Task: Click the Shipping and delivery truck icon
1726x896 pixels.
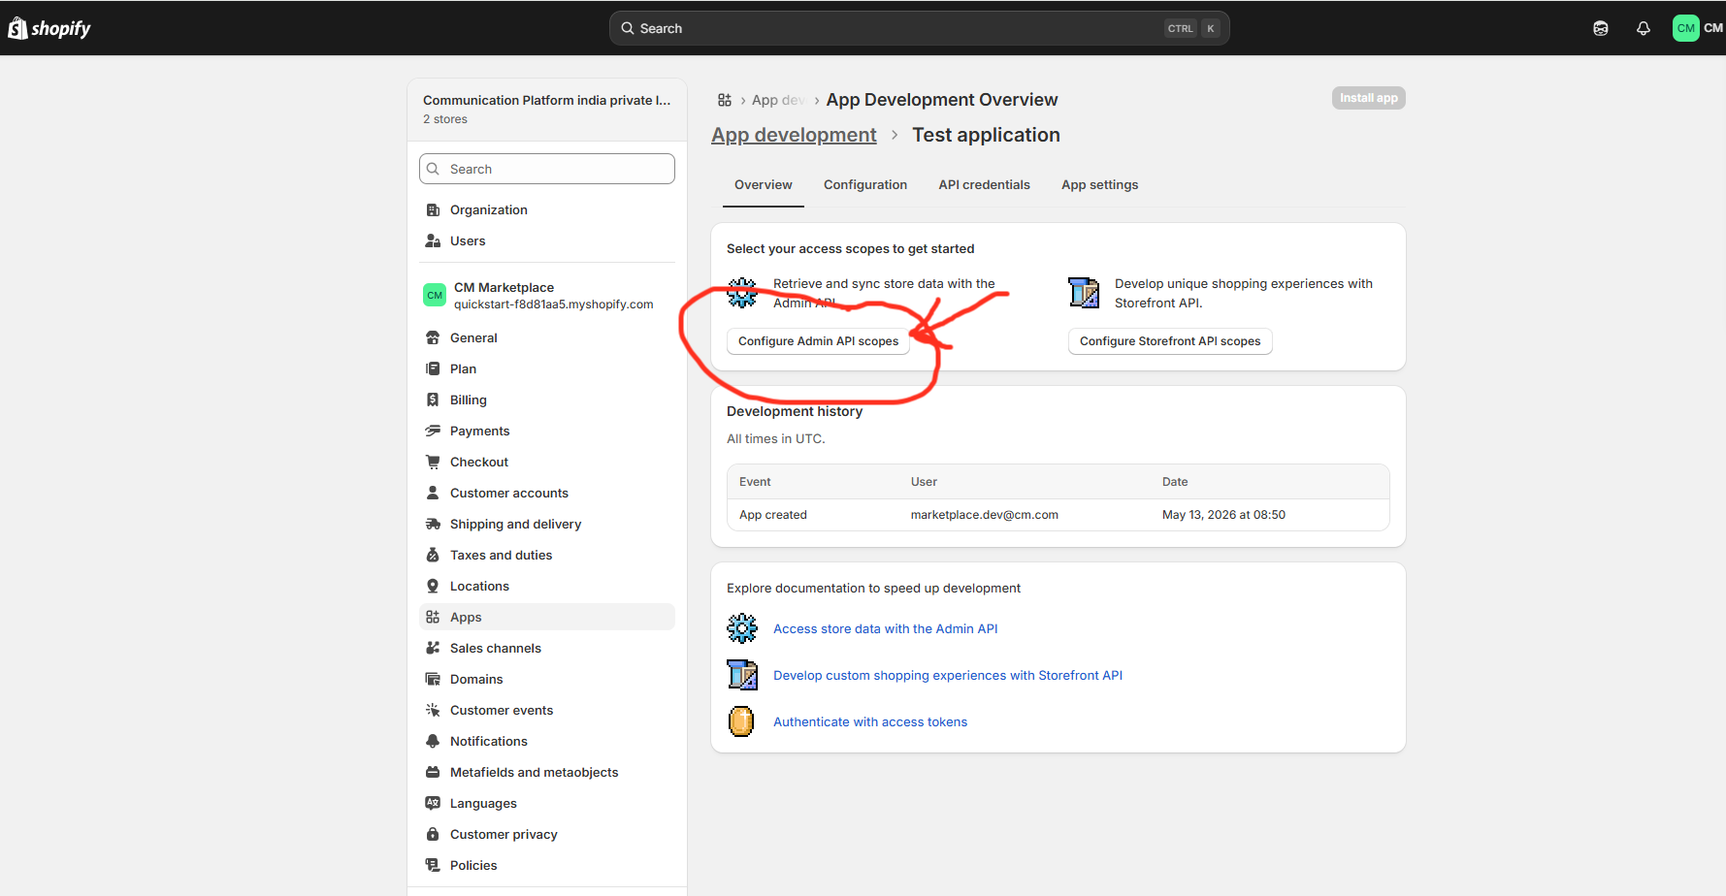Action: coord(433,524)
